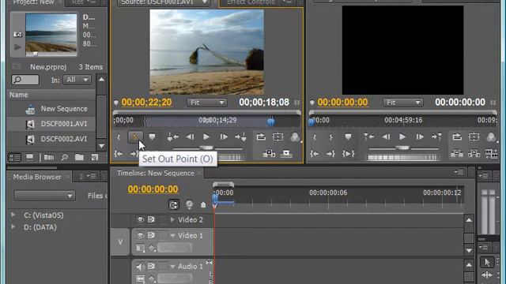Switch to Media Browser tab
Screen dimensions: 506x284
(37, 177)
